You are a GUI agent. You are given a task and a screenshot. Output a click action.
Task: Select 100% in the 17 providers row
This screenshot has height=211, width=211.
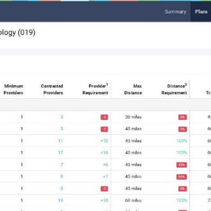pos(181,152)
